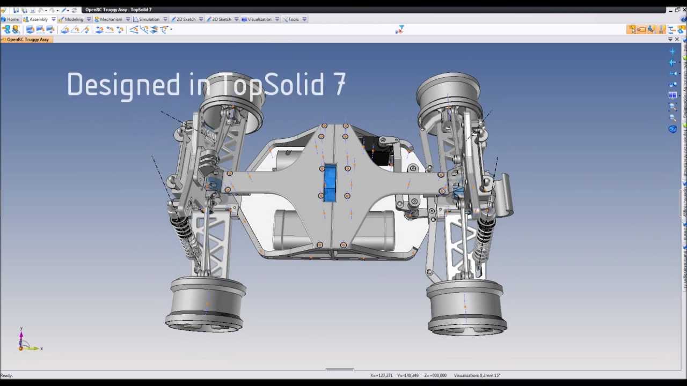Click second icon in last Assembly toolbar group
The height and width of the screenshot is (386, 687).
(x=144, y=29)
